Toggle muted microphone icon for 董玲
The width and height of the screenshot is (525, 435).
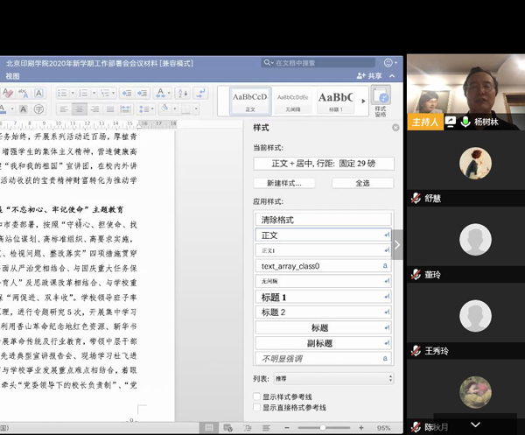416,275
